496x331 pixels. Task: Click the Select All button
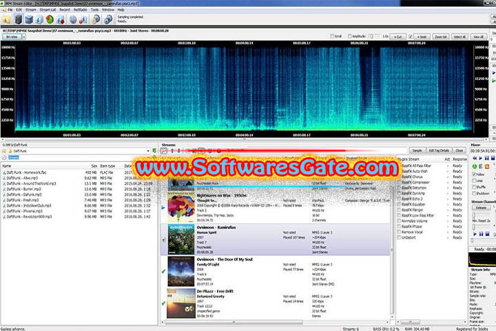pyautogui.click(x=459, y=37)
